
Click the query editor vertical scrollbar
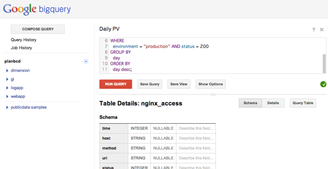(x=324, y=63)
